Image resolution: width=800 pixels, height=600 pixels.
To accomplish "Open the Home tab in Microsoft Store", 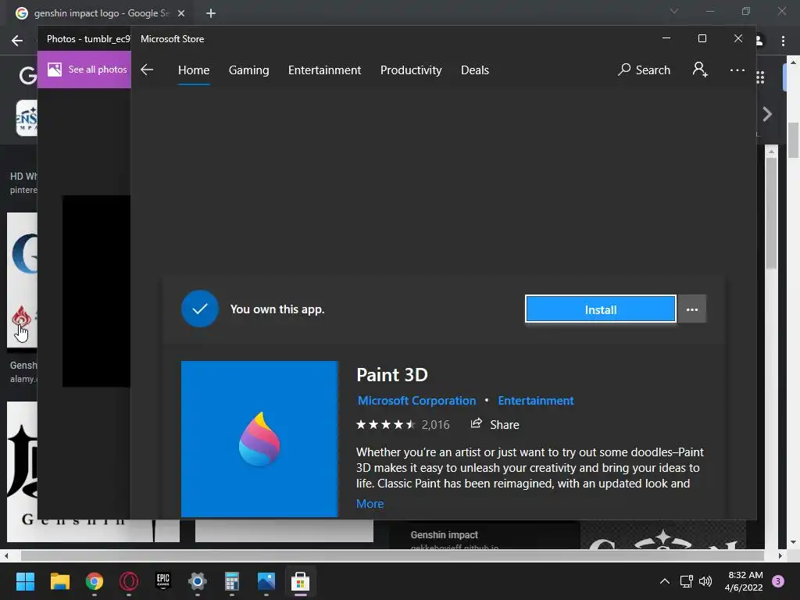I will coord(194,70).
